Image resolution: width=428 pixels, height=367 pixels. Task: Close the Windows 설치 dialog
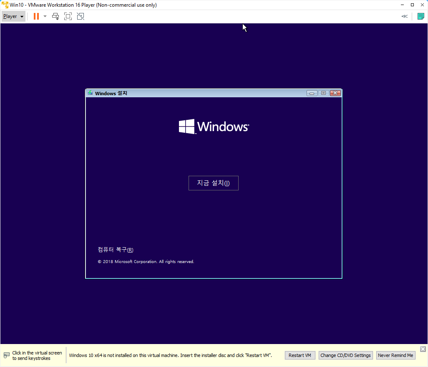[335, 93]
